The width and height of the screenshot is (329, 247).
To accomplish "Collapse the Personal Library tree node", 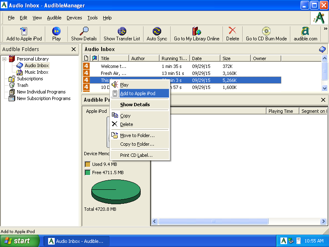I will coord(4,59).
